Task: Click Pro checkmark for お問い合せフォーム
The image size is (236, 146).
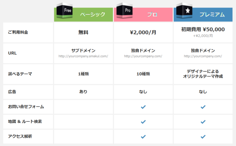Action: (143, 107)
